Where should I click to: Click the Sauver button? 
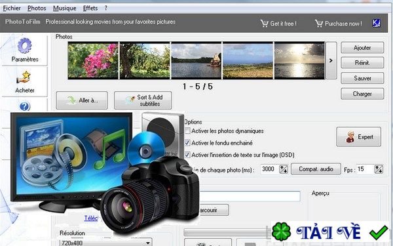point(362,78)
